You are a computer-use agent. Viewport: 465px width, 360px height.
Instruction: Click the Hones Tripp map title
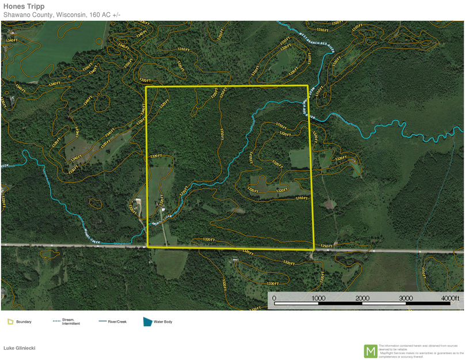24,6
